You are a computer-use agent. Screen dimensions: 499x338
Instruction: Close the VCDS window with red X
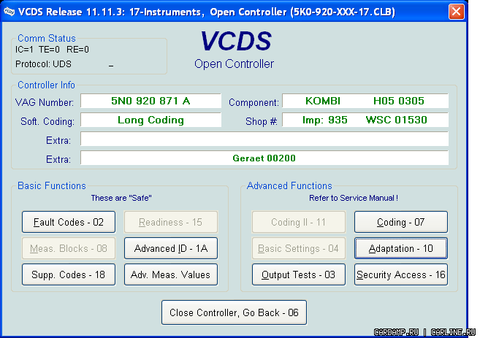click(456, 12)
